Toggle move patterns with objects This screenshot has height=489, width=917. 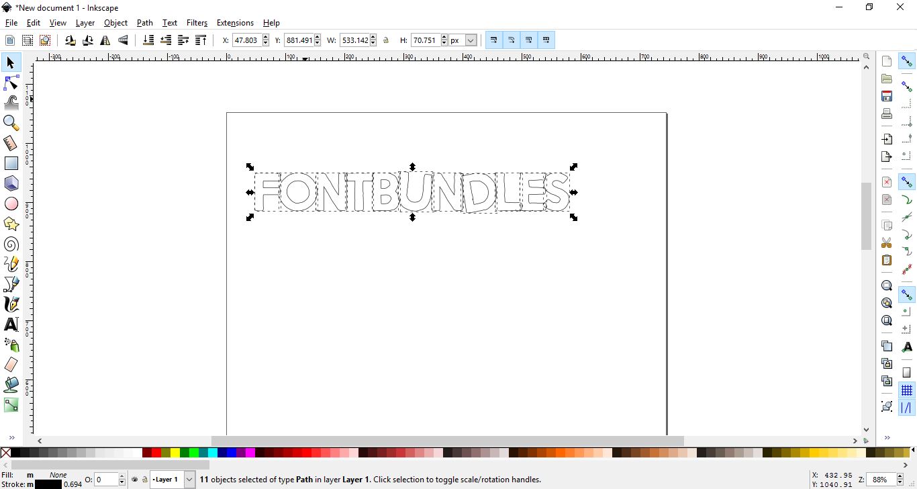pos(546,40)
